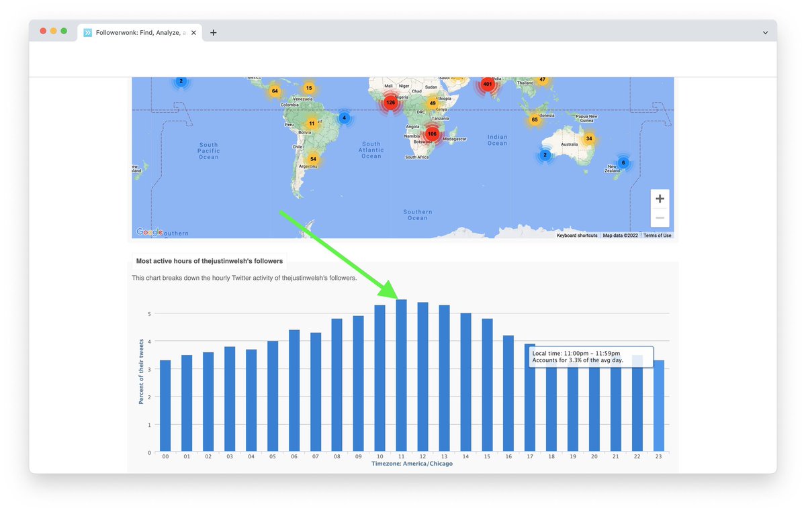
Task: Select the hour 08 bar
Action: (337, 385)
